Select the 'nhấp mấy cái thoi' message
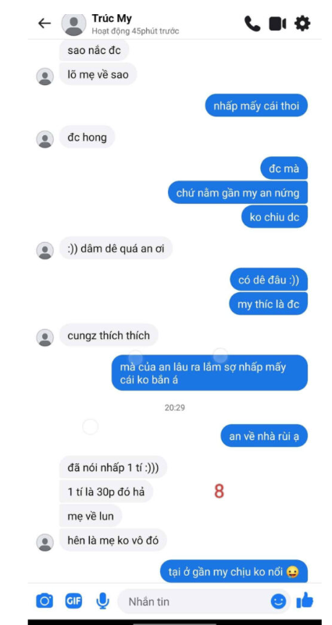The image size is (332, 625). pos(256,106)
